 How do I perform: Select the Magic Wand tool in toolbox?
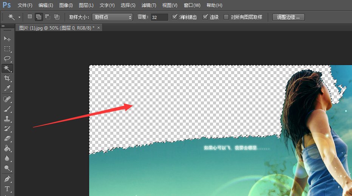point(7,68)
